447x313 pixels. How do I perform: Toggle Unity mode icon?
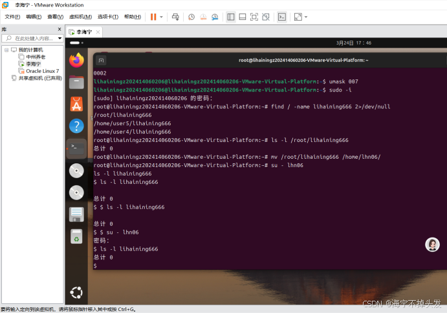[x=266, y=17]
